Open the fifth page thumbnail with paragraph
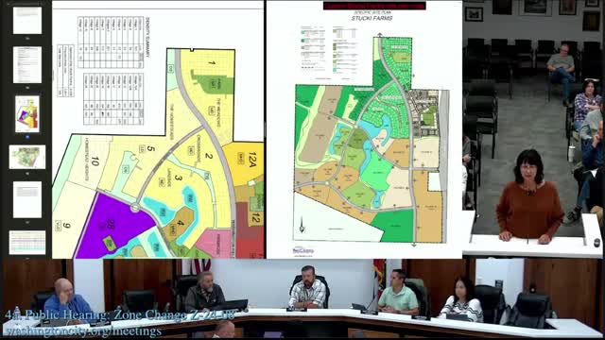Screen dimensions: 605x340 [x=27, y=199]
